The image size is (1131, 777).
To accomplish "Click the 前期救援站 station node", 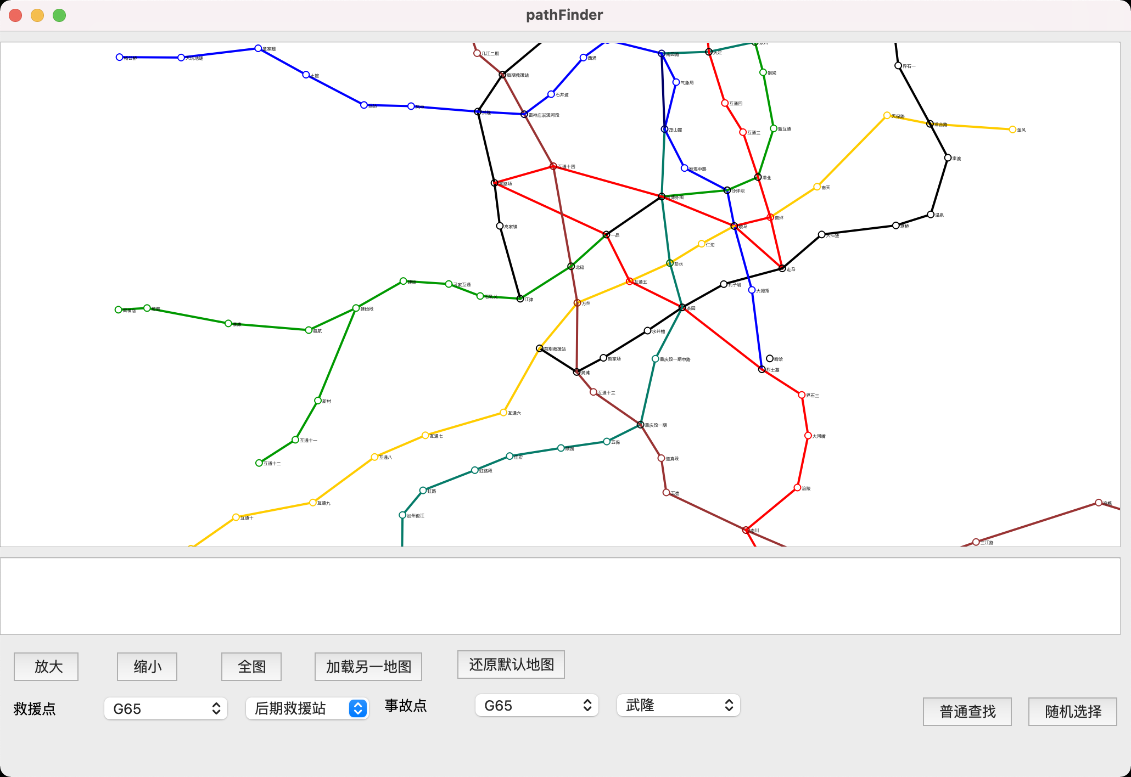I will (x=540, y=348).
